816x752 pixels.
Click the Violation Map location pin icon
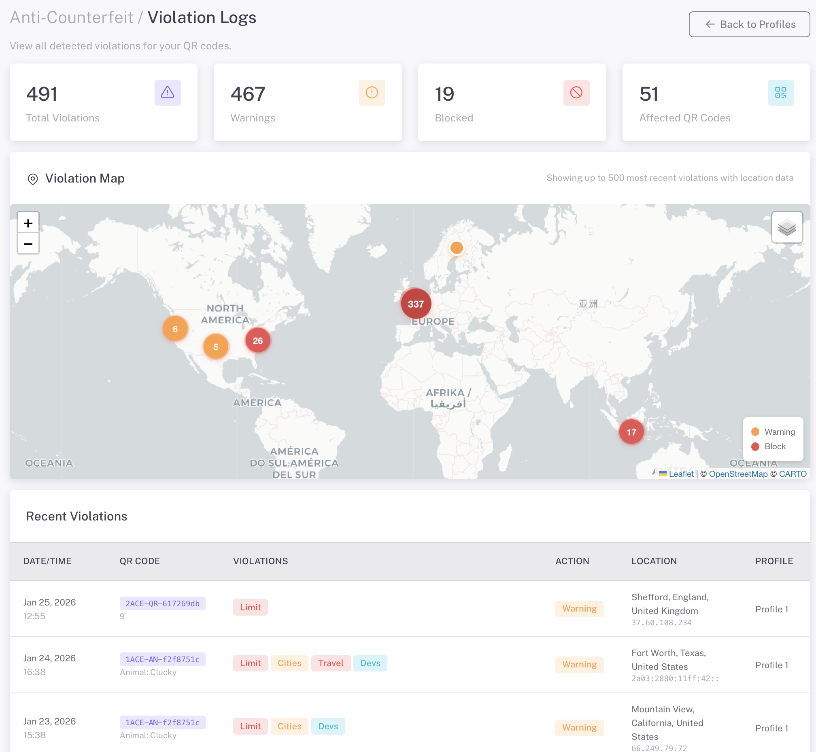32,179
